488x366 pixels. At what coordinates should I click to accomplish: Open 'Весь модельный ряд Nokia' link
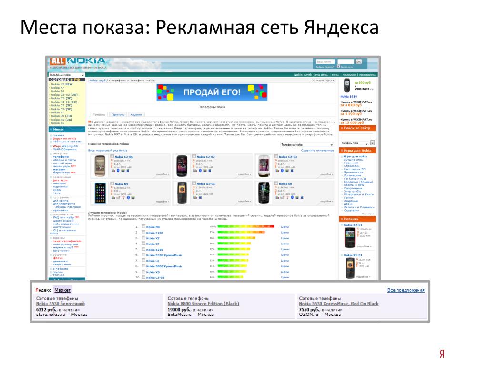[x=108, y=150]
